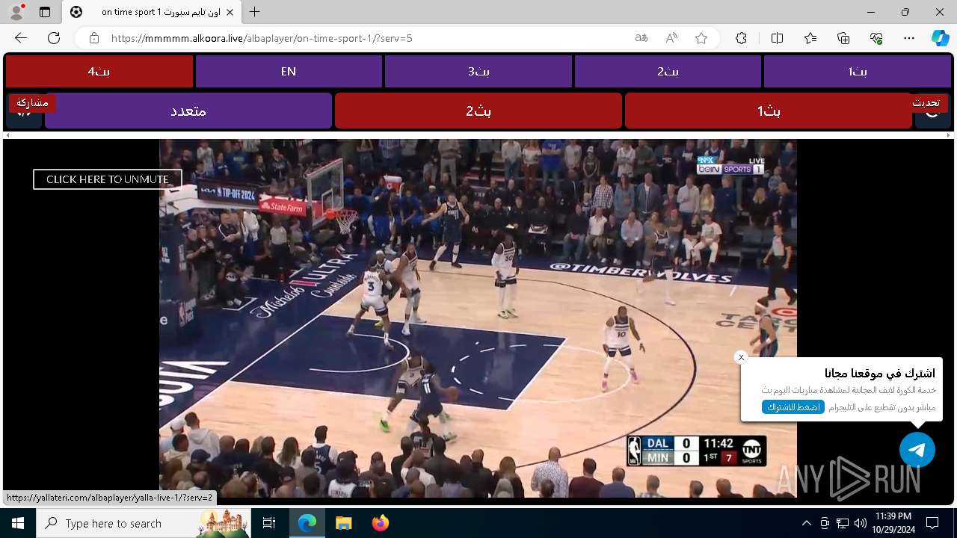The height and width of the screenshot is (538, 957).
Task: Open Favorites list icon
Action: pyautogui.click(x=810, y=38)
